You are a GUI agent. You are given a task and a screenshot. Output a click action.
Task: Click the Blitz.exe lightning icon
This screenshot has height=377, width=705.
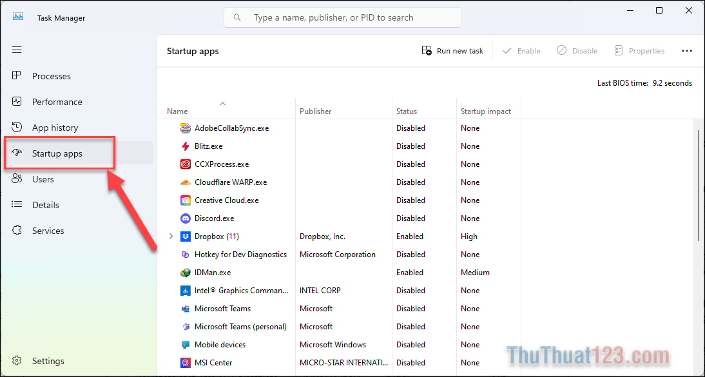185,146
